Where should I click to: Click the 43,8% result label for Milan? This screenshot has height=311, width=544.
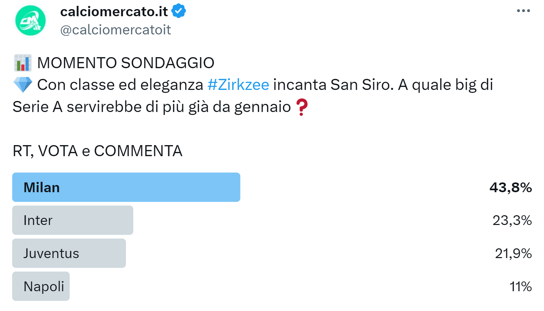pos(510,187)
